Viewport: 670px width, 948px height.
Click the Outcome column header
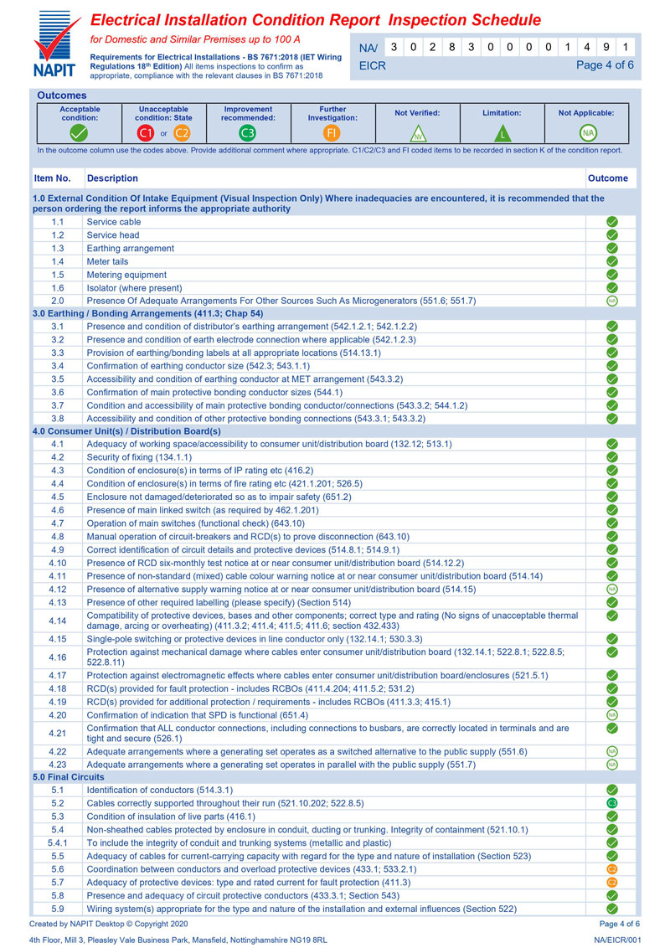[607, 178]
